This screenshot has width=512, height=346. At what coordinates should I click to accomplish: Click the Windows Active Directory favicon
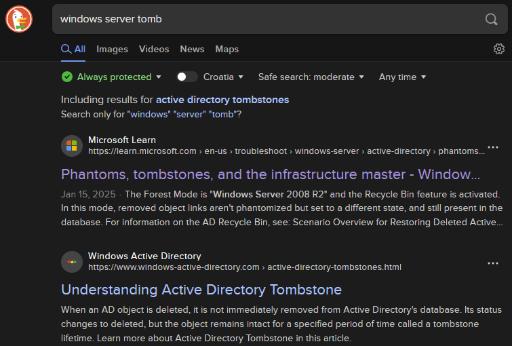coord(71,262)
